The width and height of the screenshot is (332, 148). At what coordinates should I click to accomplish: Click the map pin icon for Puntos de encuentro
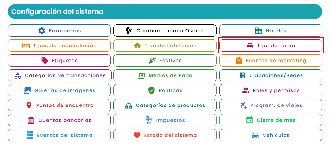pos(29,105)
